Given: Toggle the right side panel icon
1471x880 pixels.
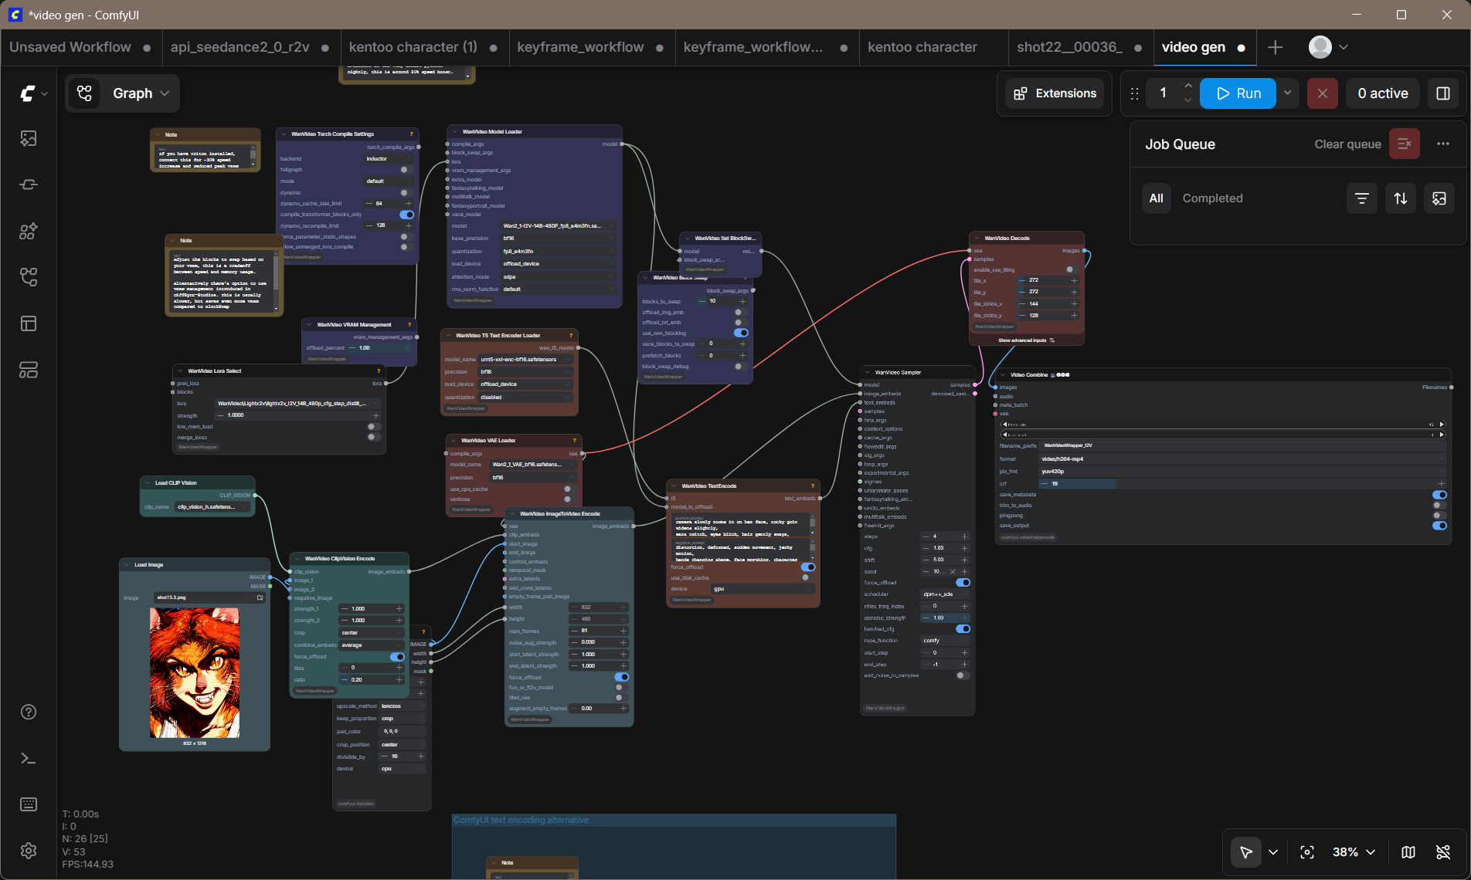Looking at the screenshot, I should (x=1442, y=93).
